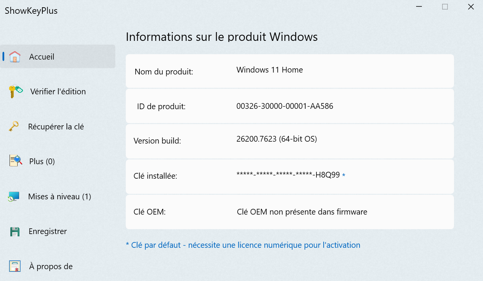
Task: Select the Mises à niveau monitor icon
Action: point(15,196)
